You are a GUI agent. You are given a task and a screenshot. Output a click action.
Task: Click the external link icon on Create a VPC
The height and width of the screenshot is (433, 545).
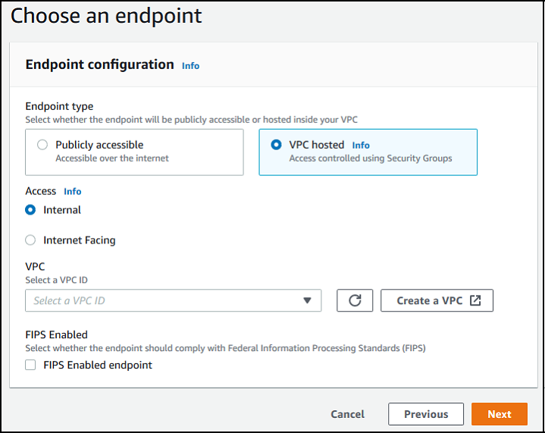[475, 300]
